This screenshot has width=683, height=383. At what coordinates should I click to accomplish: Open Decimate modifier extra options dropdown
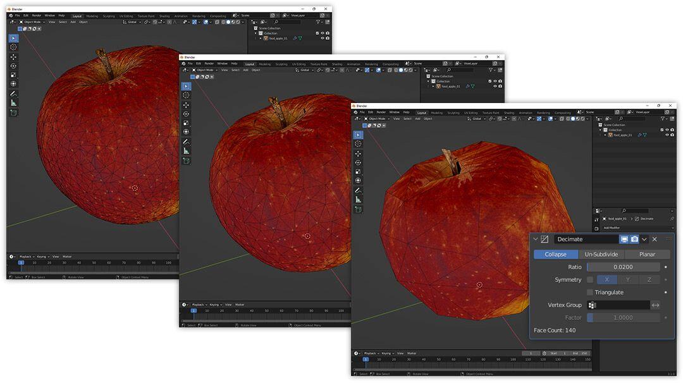coord(644,240)
